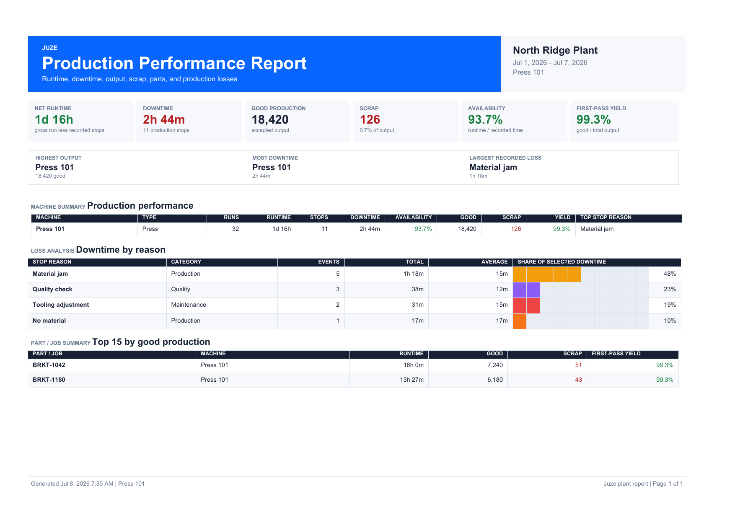The image size is (735, 520).
Task: Click the Runtime column header in machine summary
Action: [279, 217]
